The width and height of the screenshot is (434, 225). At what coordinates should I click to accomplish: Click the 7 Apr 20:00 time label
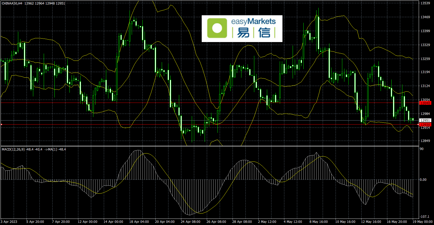61,222
